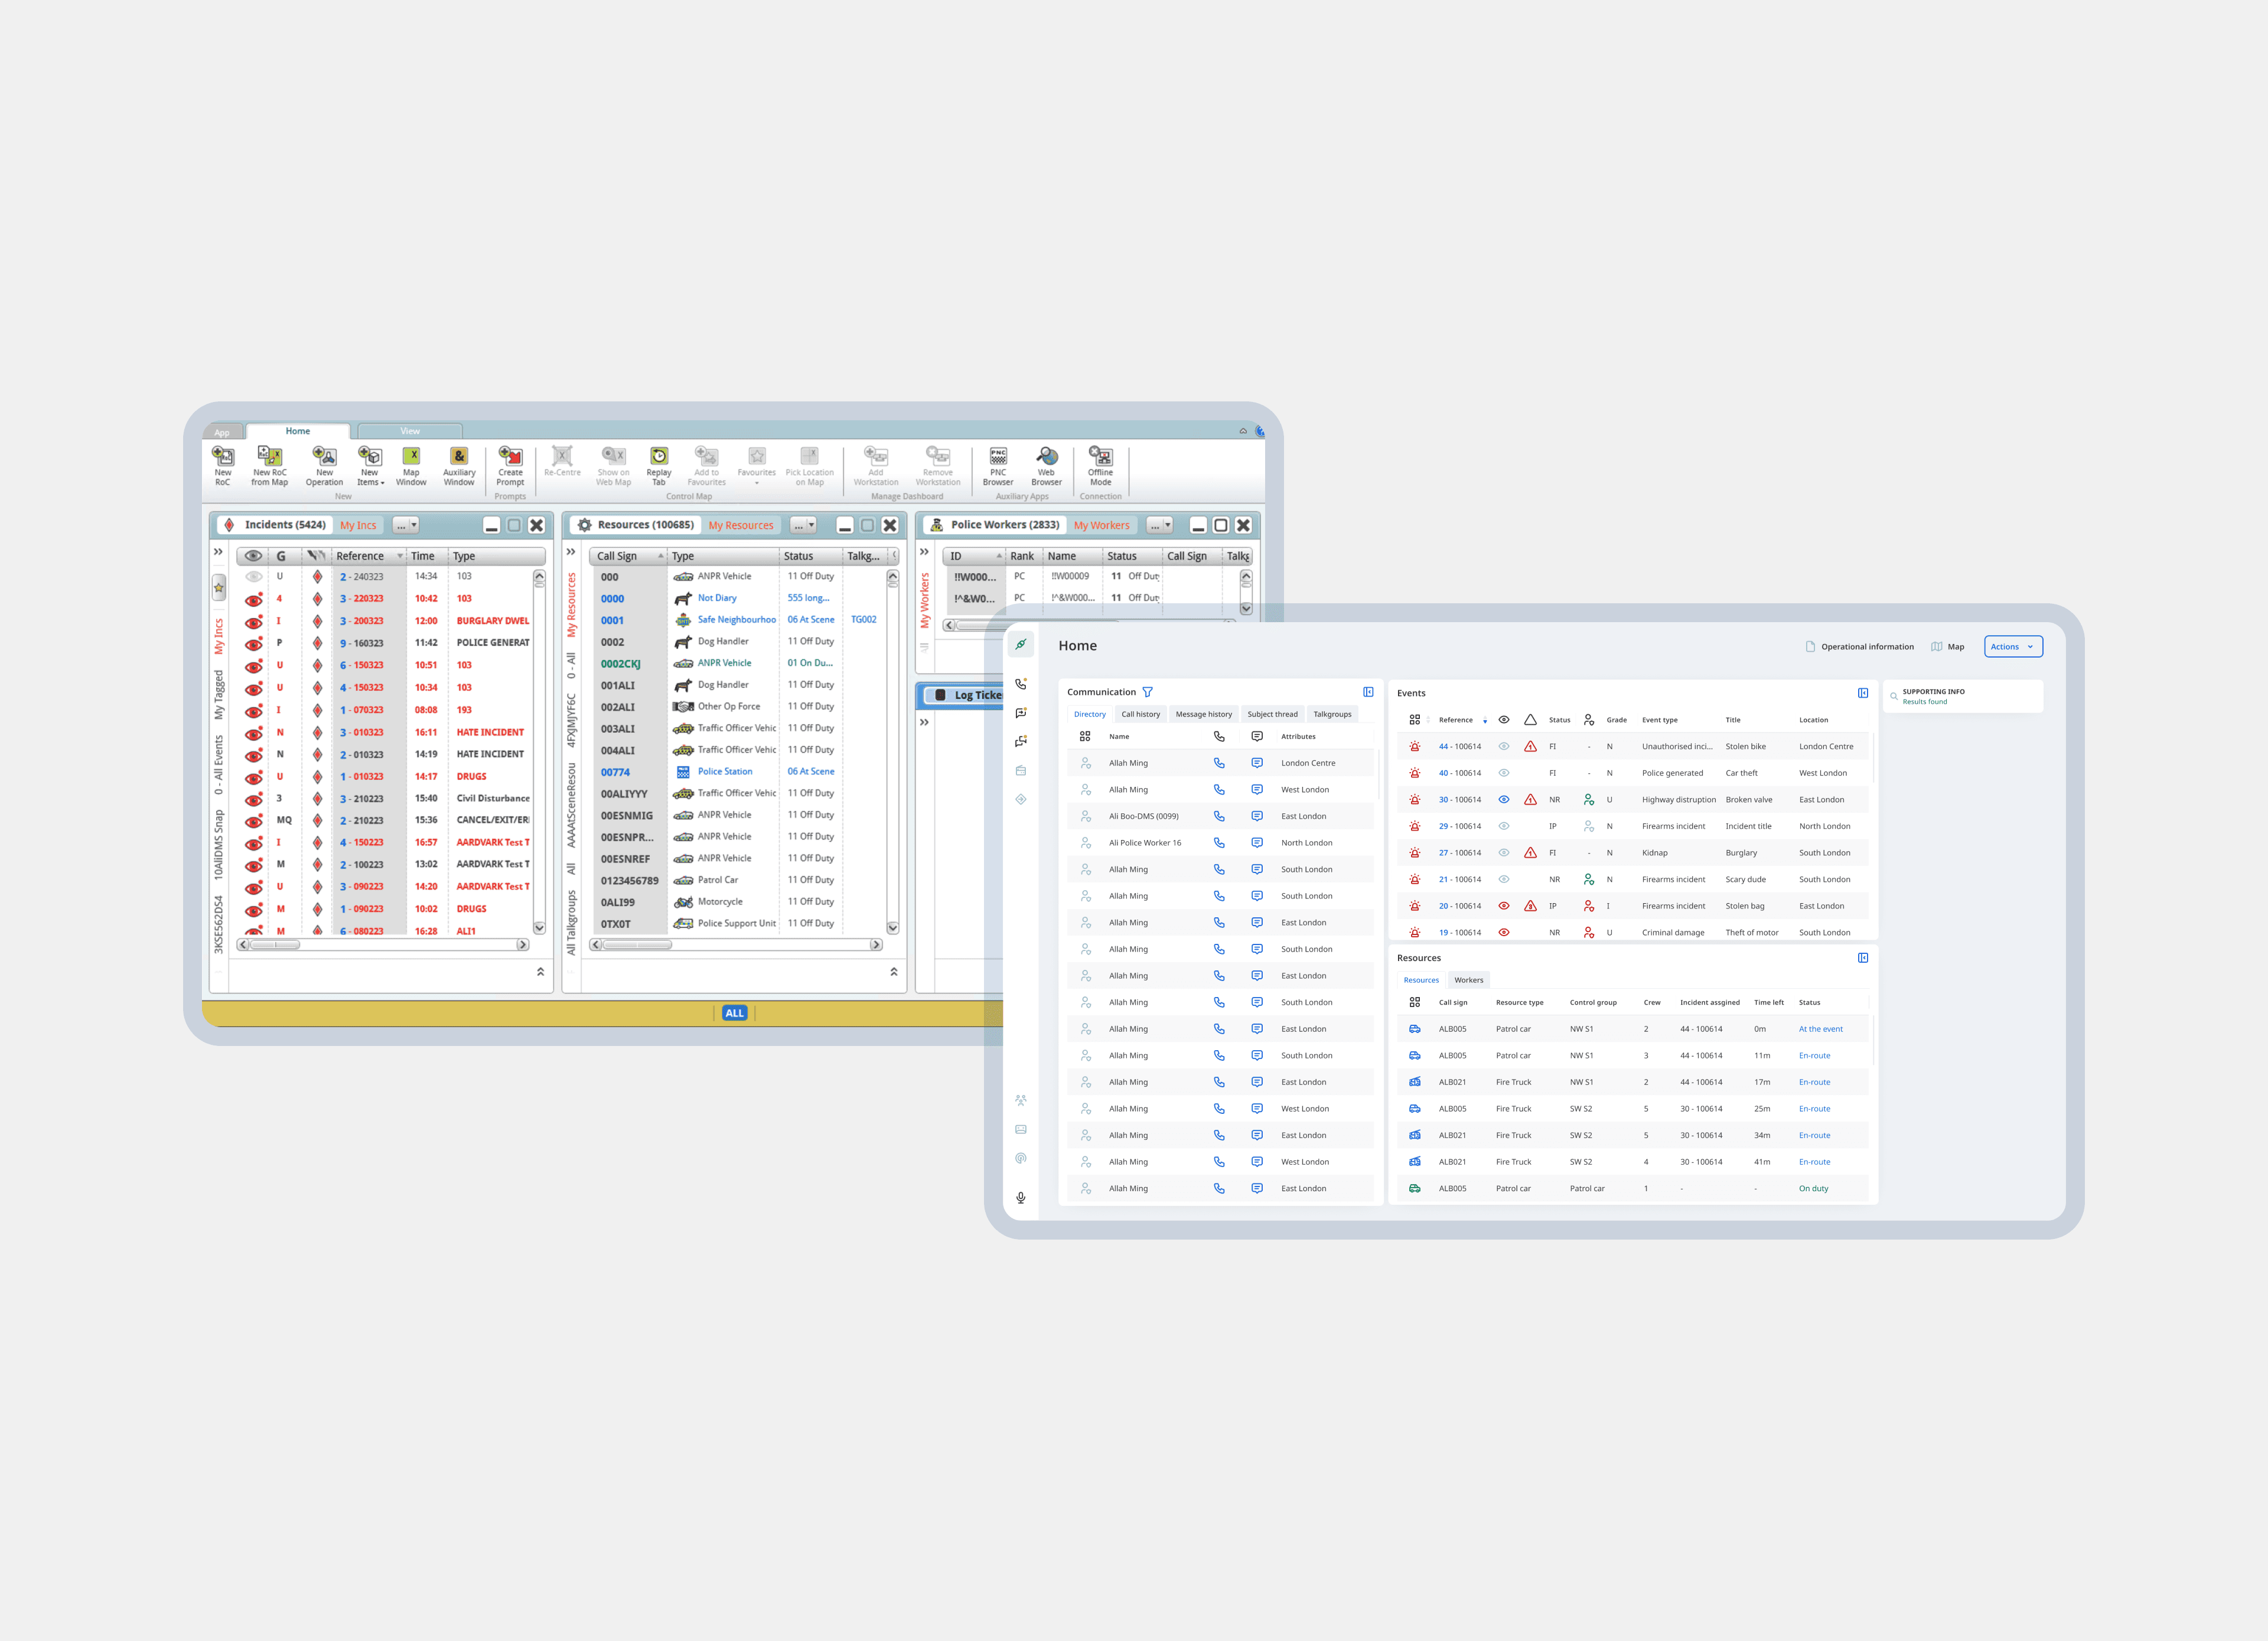Viewport: 2268px width, 1641px height.
Task: Call Ali Police Worker 16
Action: click(x=1218, y=842)
